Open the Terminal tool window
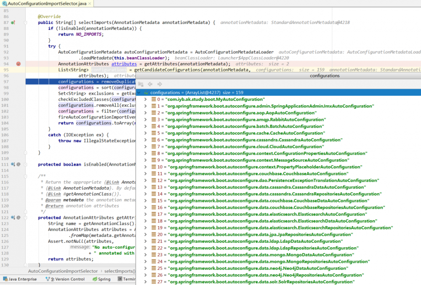The image size is (421, 285). pyautogui.click(x=128, y=279)
